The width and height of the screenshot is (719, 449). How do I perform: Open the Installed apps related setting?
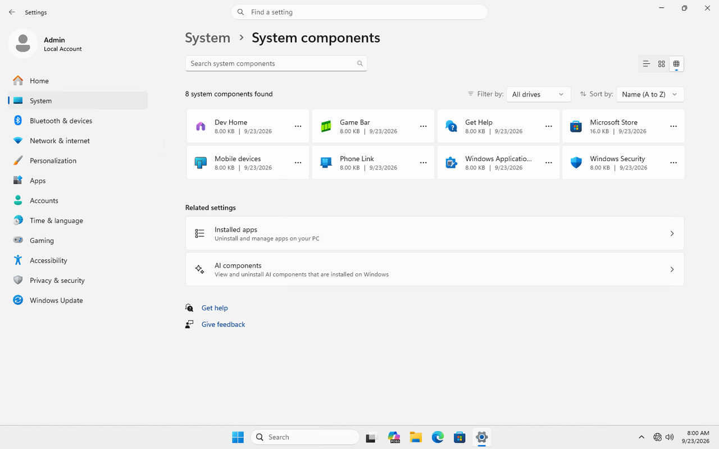(435, 233)
